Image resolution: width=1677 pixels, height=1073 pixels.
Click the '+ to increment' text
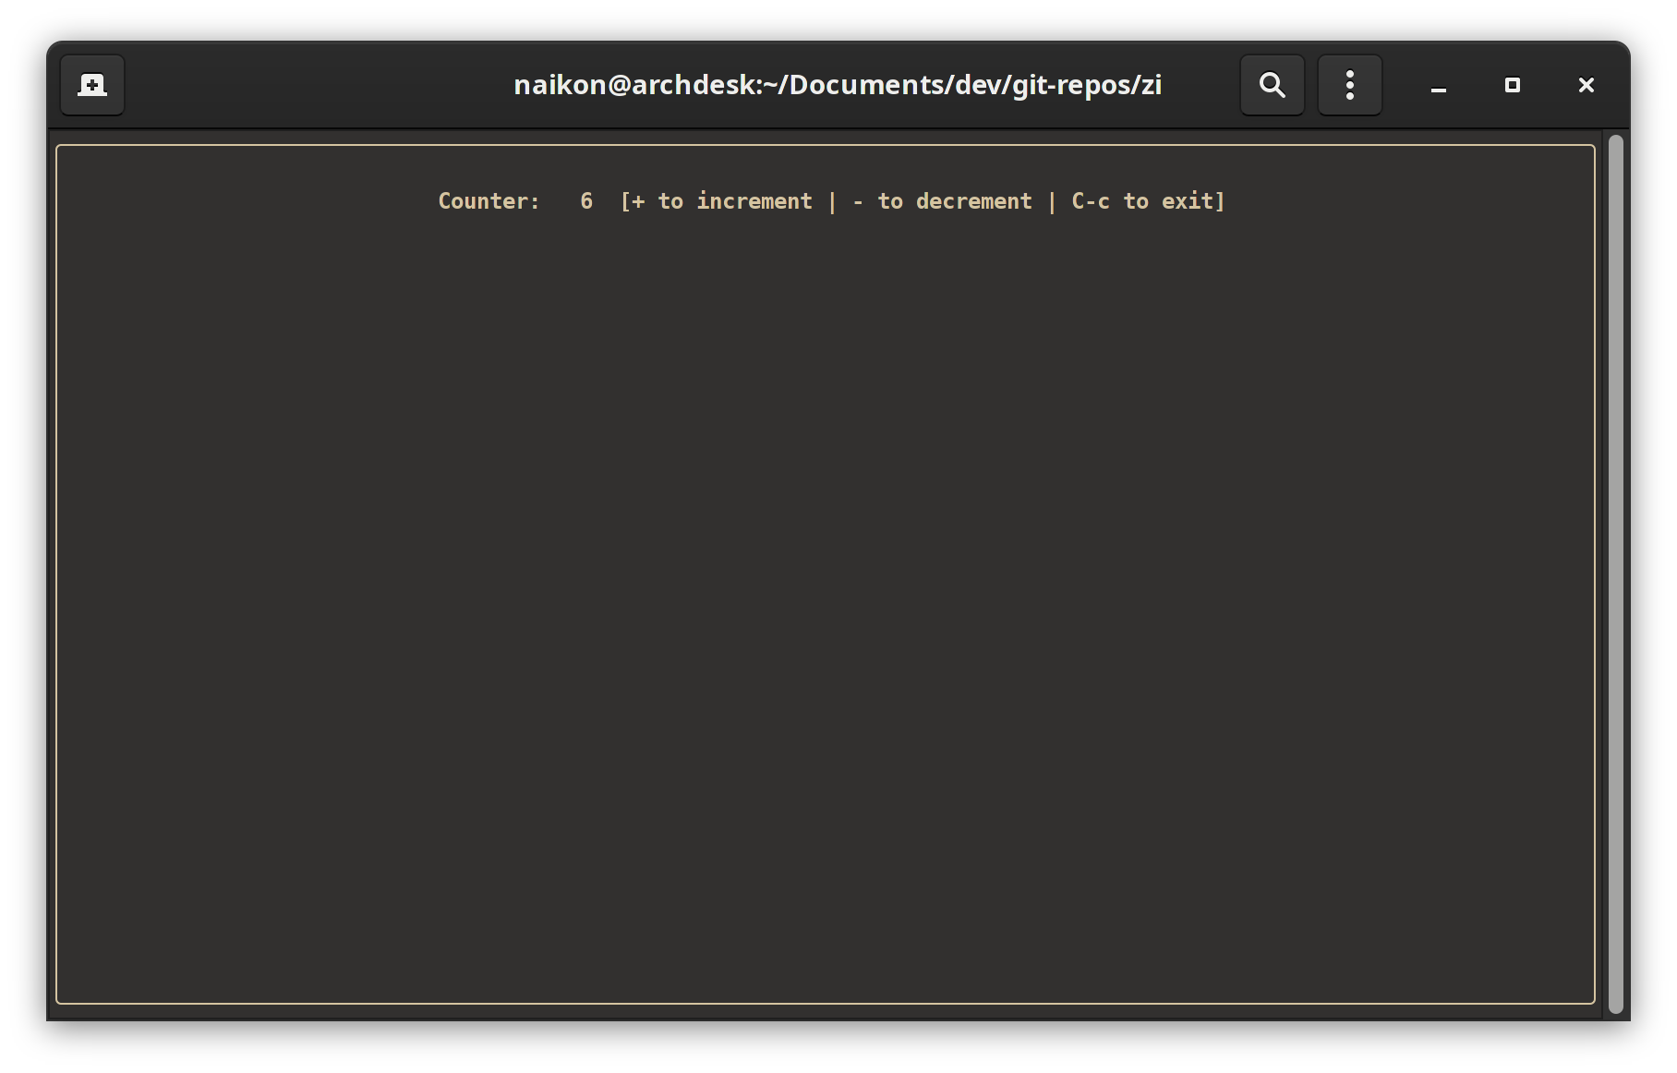coord(722,201)
